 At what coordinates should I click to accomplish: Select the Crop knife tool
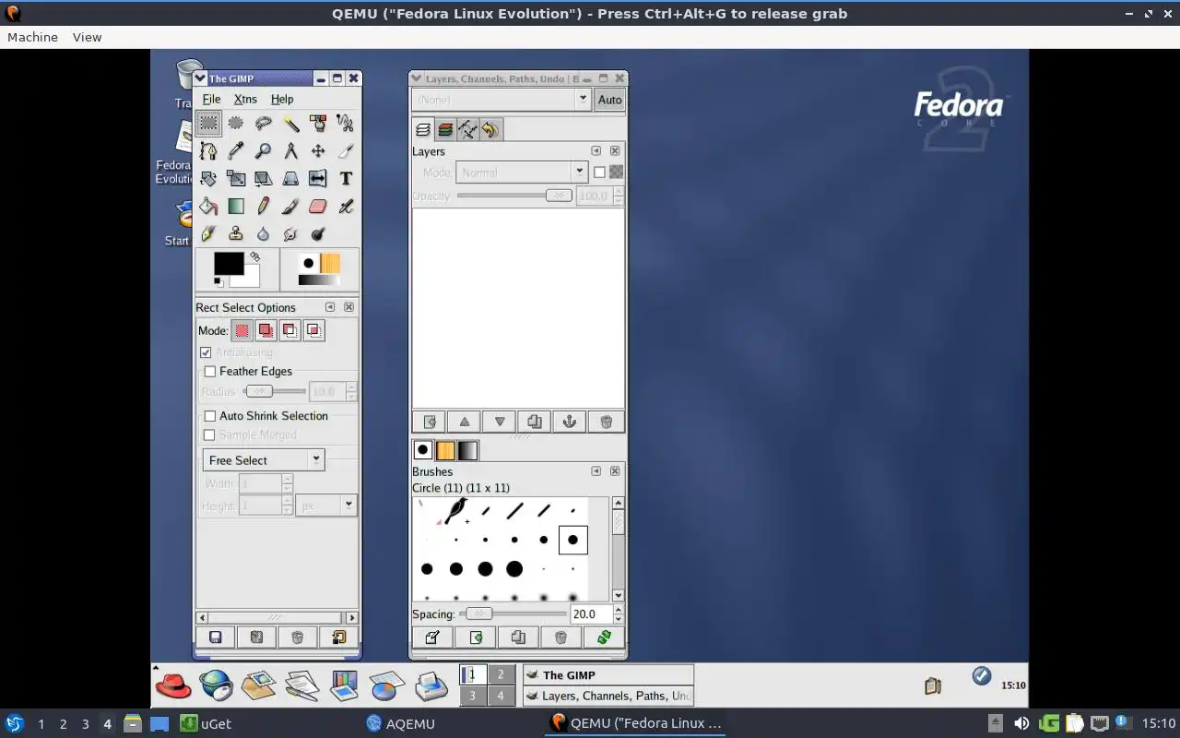pyautogui.click(x=346, y=150)
